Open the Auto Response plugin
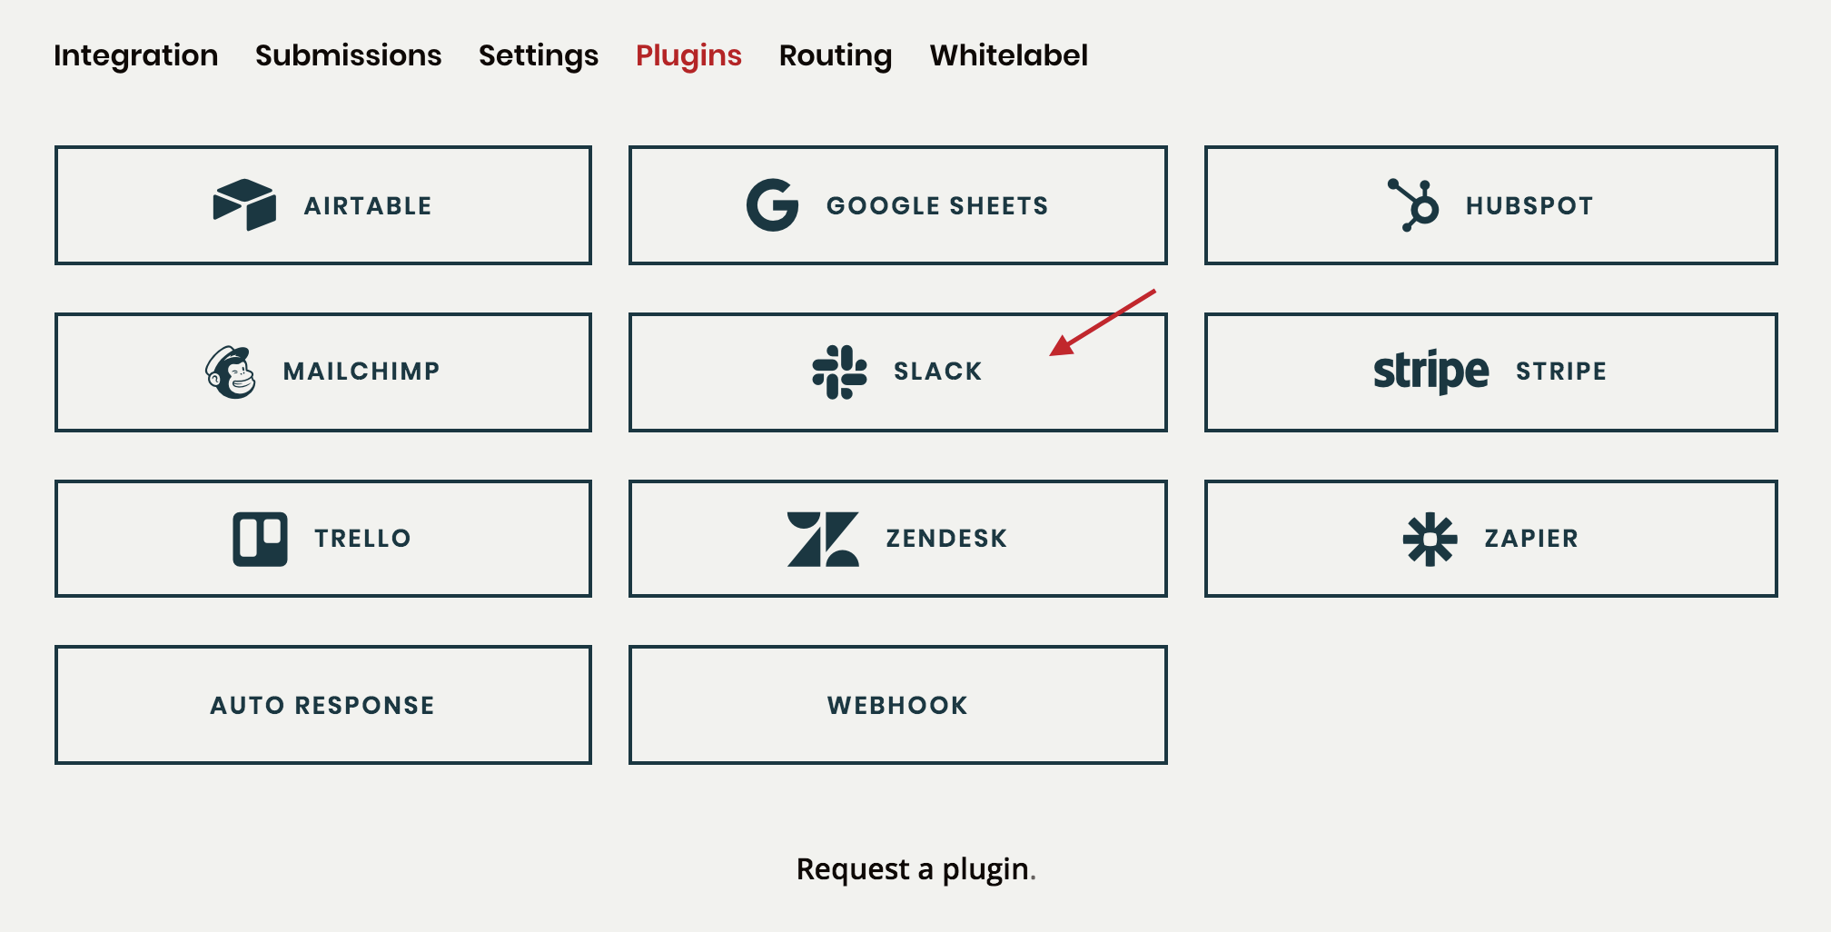The height and width of the screenshot is (932, 1831). [323, 705]
